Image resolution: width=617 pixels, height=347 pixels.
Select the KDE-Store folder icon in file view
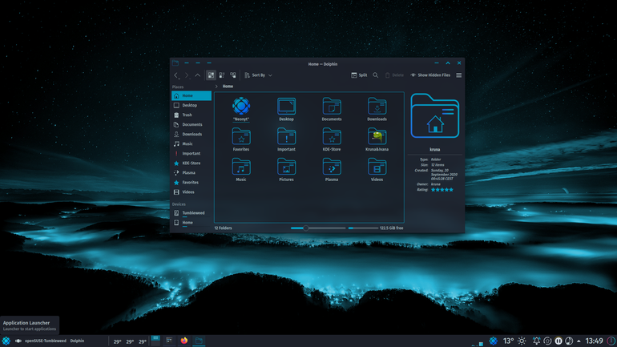point(332,136)
